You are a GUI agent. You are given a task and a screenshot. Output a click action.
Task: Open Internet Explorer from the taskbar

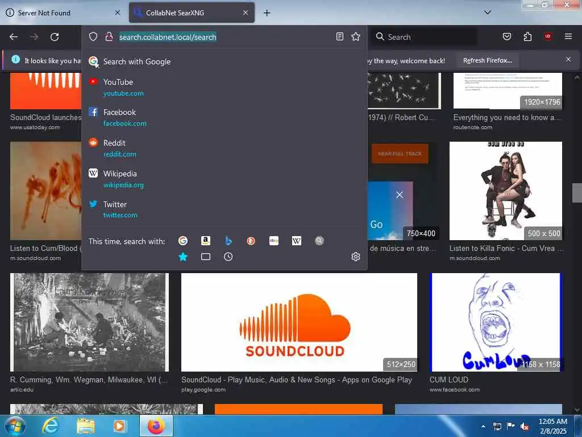50,426
